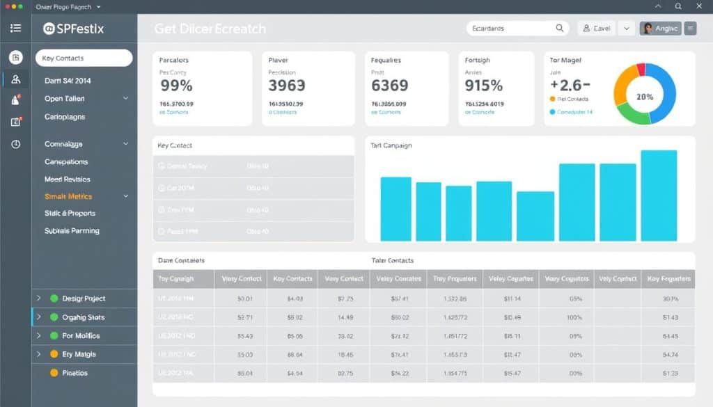713x407 pixels.
Task: Click the link under Fequalires card
Action: [x=386, y=112]
